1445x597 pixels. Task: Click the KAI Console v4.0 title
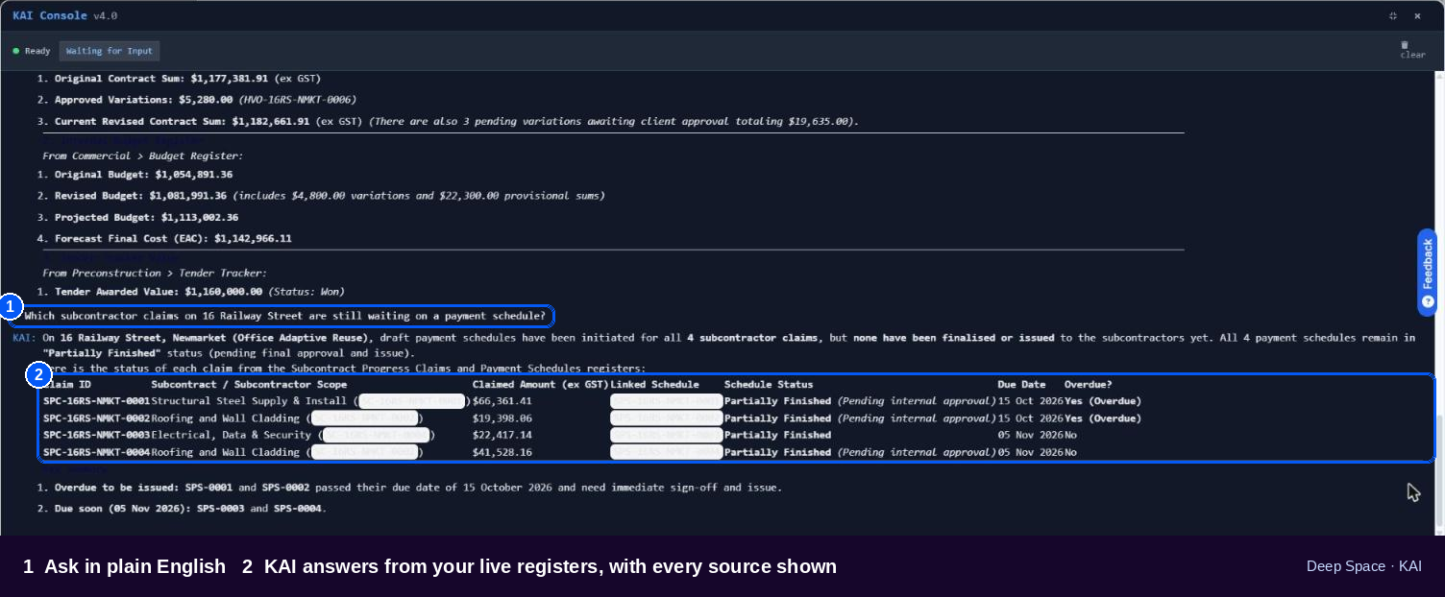pyautogui.click(x=65, y=15)
